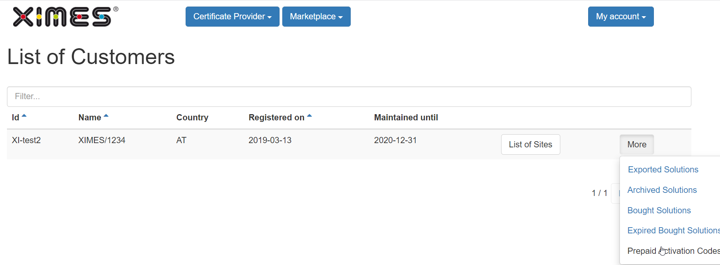Screen dimensions: 720x265
Task: Click the XIMES logo
Action: coord(65,17)
